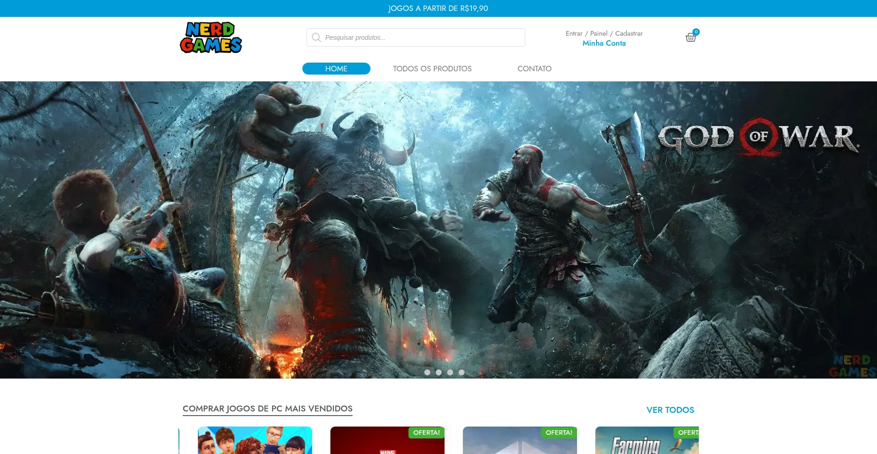877x454 pixels.
Task: Select the first slider dot
Action: click(427, 372)
